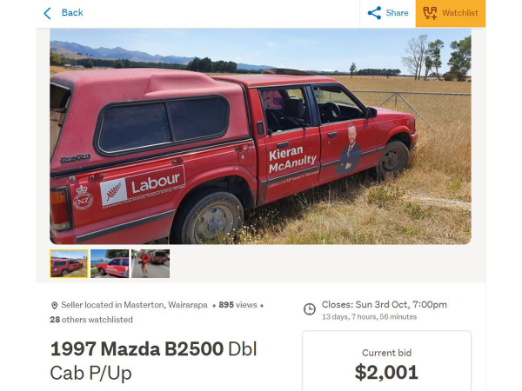
Task: Click the 13 days remaining countdown text
Action: pos(369,317)
